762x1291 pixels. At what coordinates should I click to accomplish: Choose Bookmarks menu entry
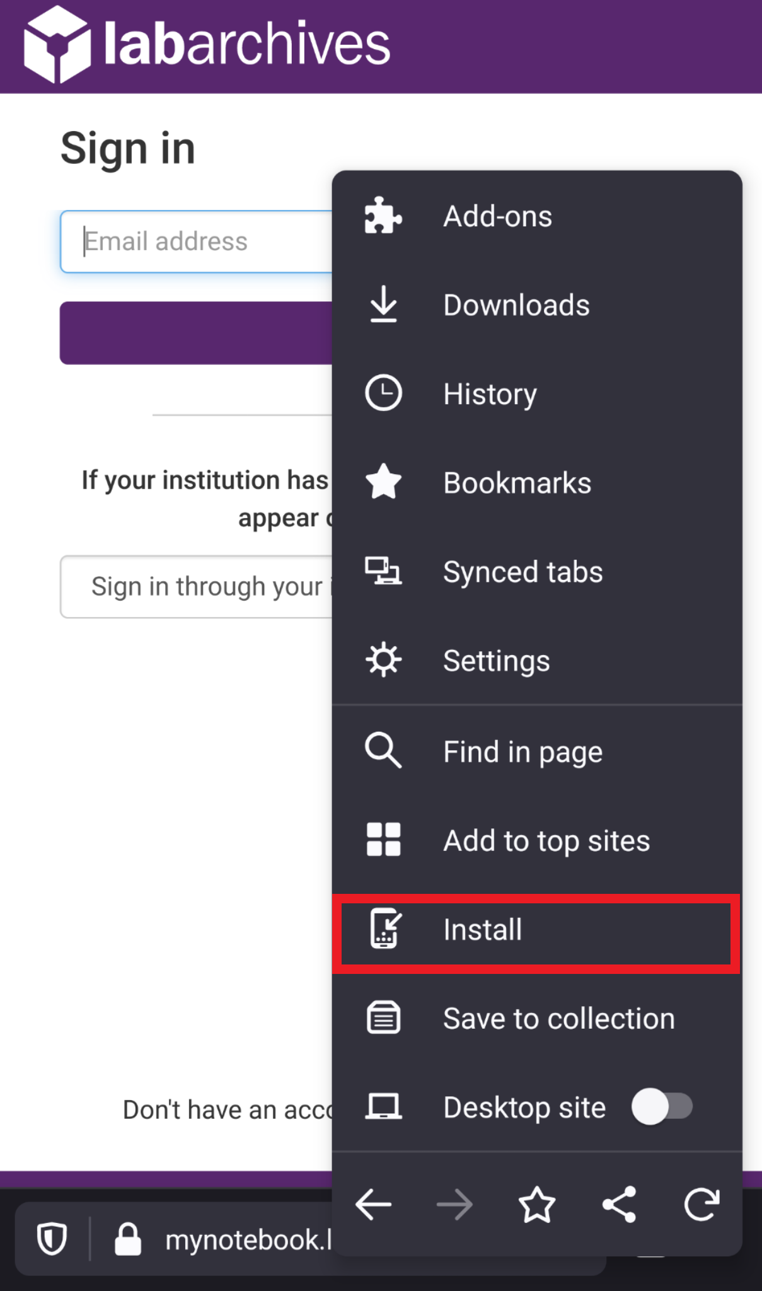[x=537, y=482]
